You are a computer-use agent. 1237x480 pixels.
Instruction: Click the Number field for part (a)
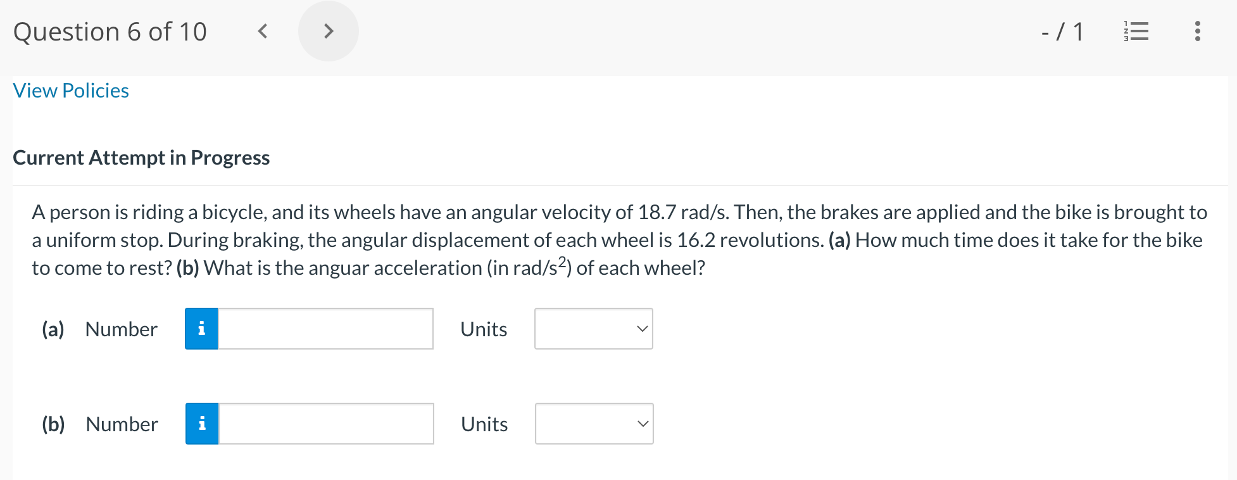tap(325, 329)
